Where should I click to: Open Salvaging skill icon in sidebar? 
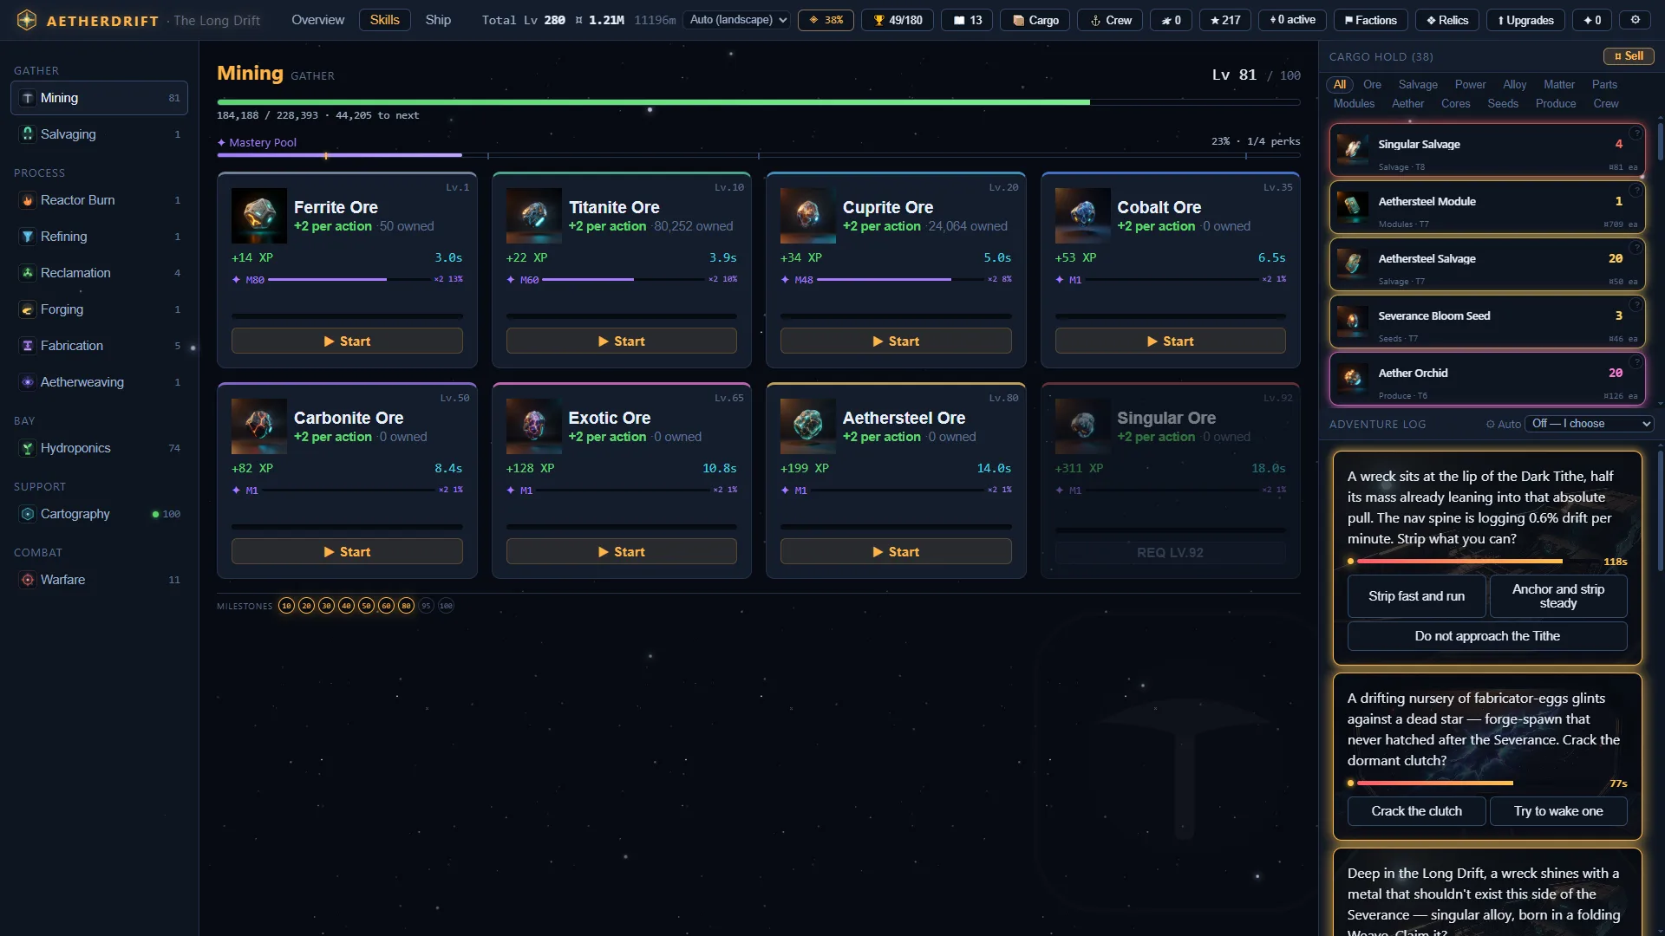point(28,134)
